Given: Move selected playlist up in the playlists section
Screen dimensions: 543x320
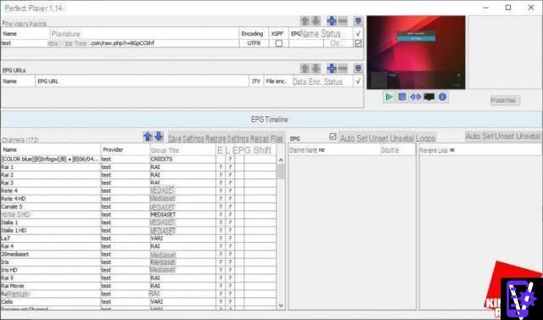Looking at the screenshot, I should pyautogui.click(x=305, y=20).
